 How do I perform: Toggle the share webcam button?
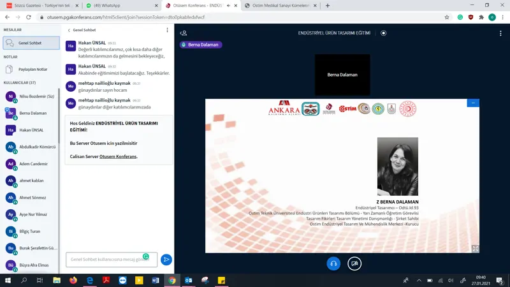354,263
